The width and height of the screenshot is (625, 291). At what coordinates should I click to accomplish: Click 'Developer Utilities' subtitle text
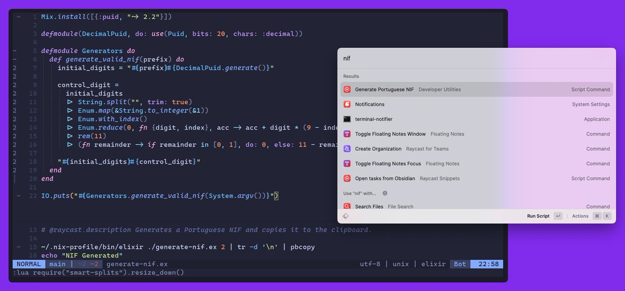click(440, 89)
